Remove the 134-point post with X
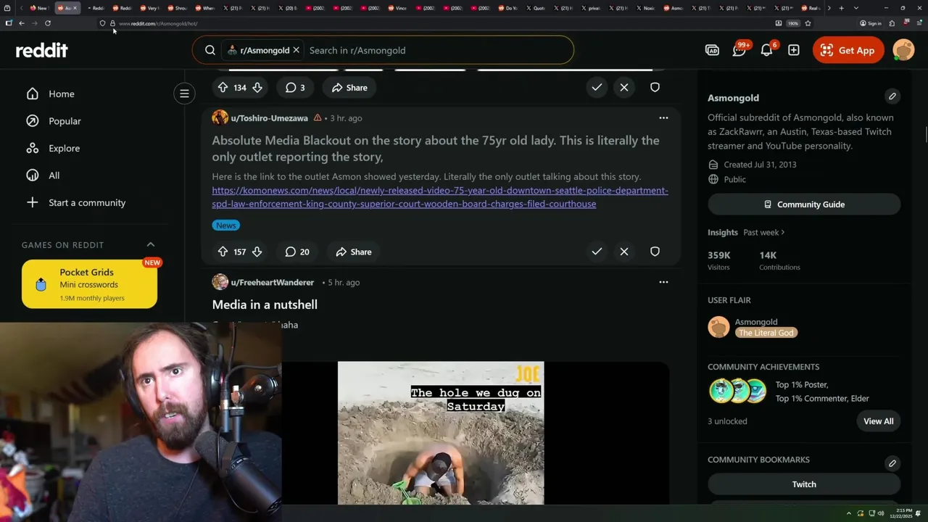 tap(624, 87)
